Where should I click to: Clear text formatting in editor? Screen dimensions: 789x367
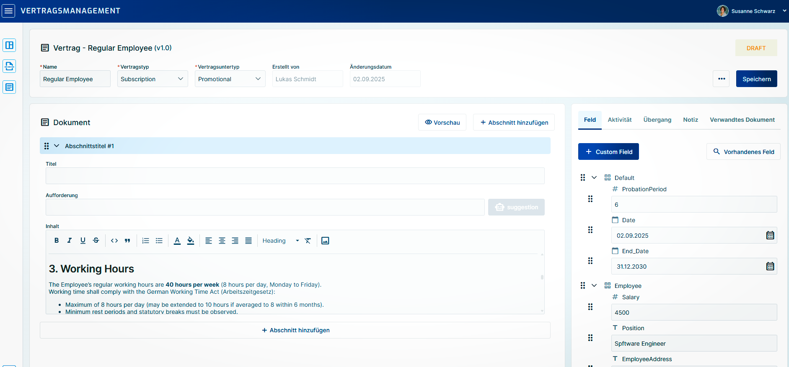pos(308,241)
